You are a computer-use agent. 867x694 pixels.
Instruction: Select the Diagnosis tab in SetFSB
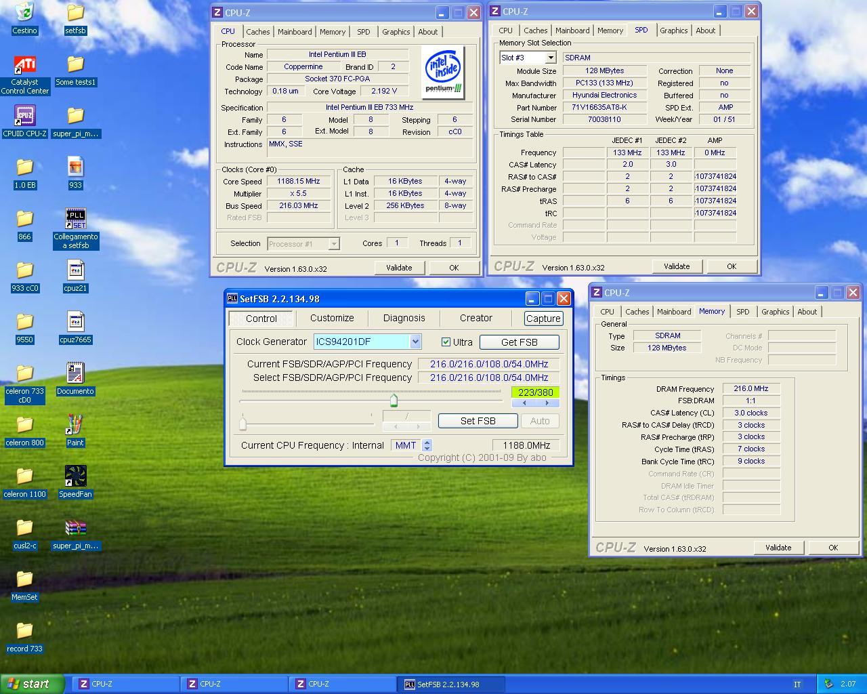[404, 318]
